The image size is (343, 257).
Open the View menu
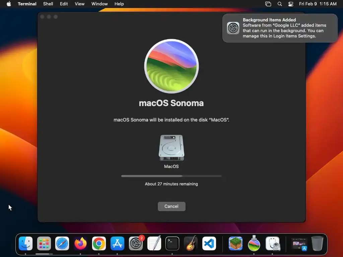[80, 4]
